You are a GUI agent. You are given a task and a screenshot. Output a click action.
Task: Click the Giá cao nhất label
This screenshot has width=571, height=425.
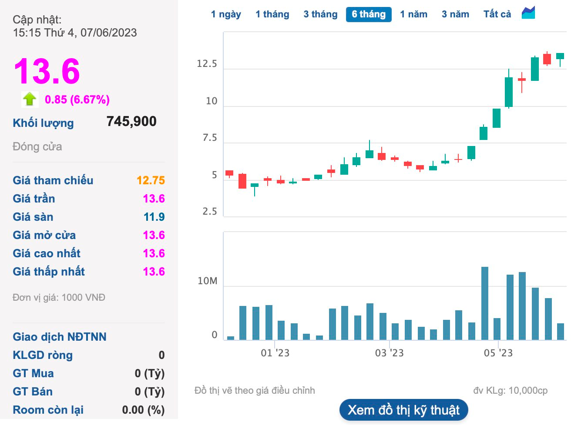(47, 253)
